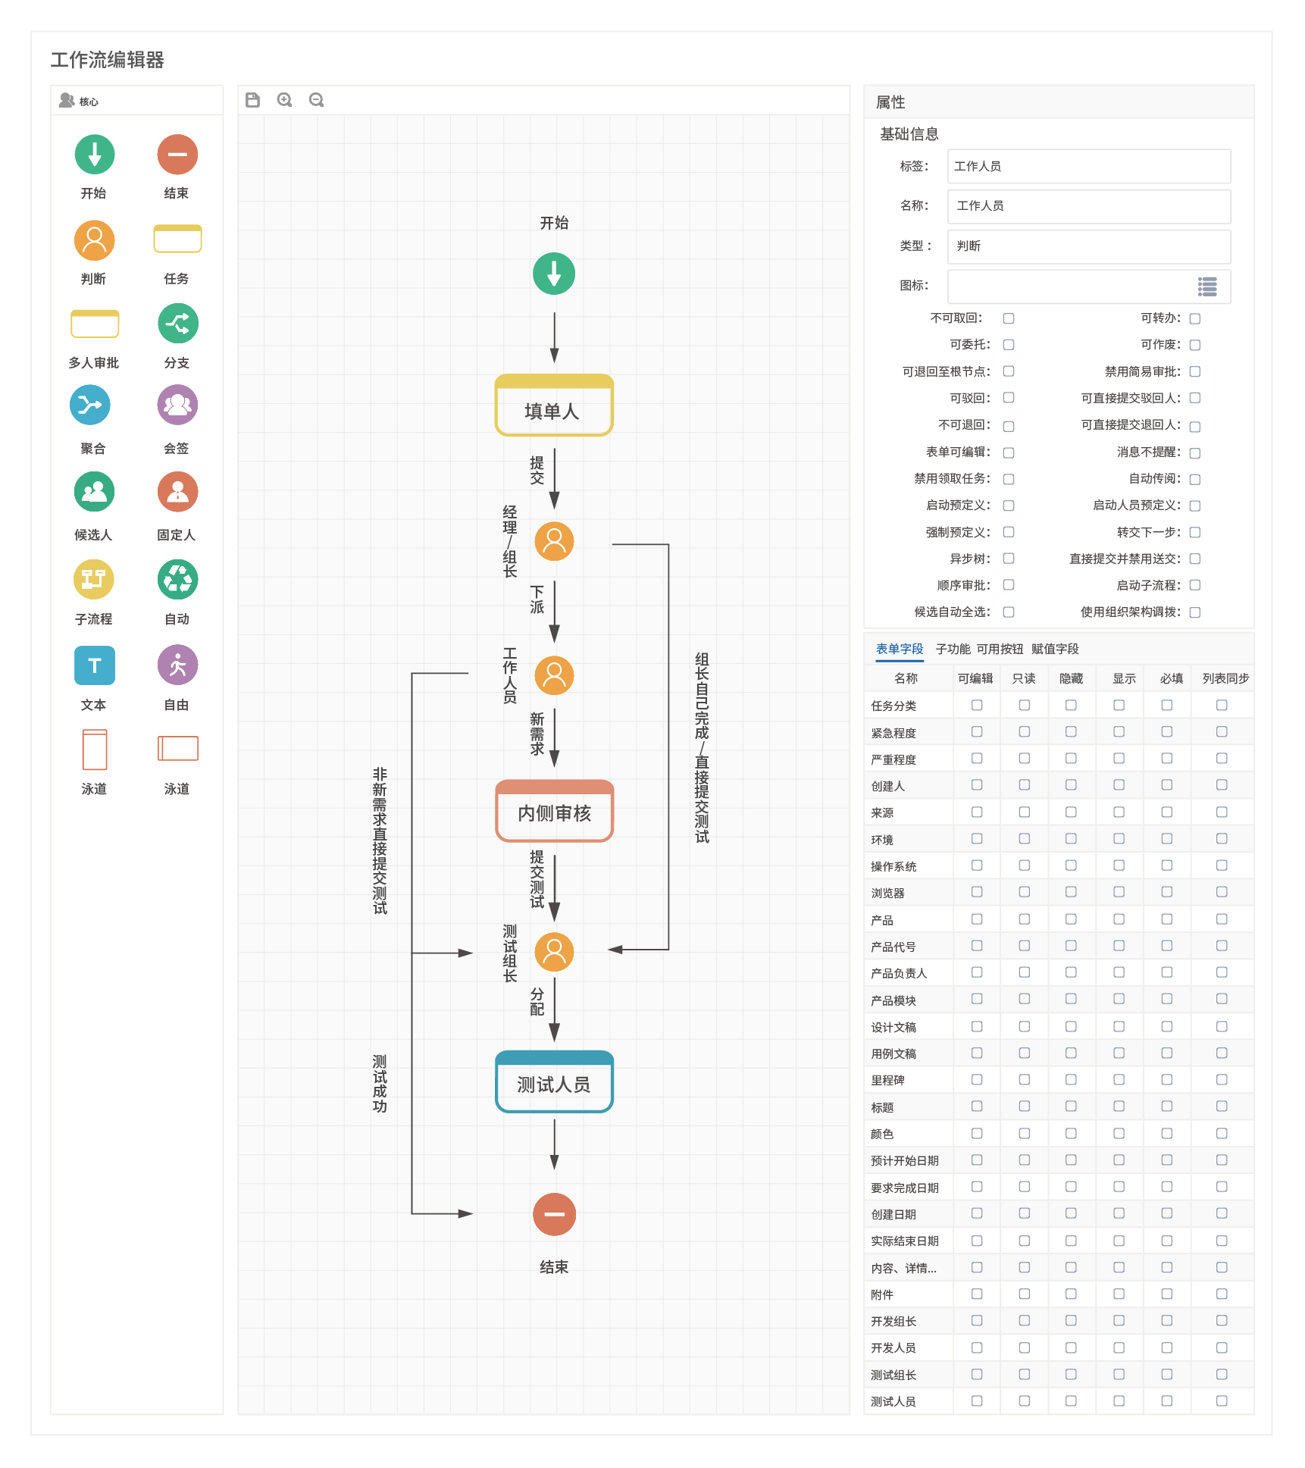
Task: Open the 图标 icon picker list
Action: [1207, 286]
